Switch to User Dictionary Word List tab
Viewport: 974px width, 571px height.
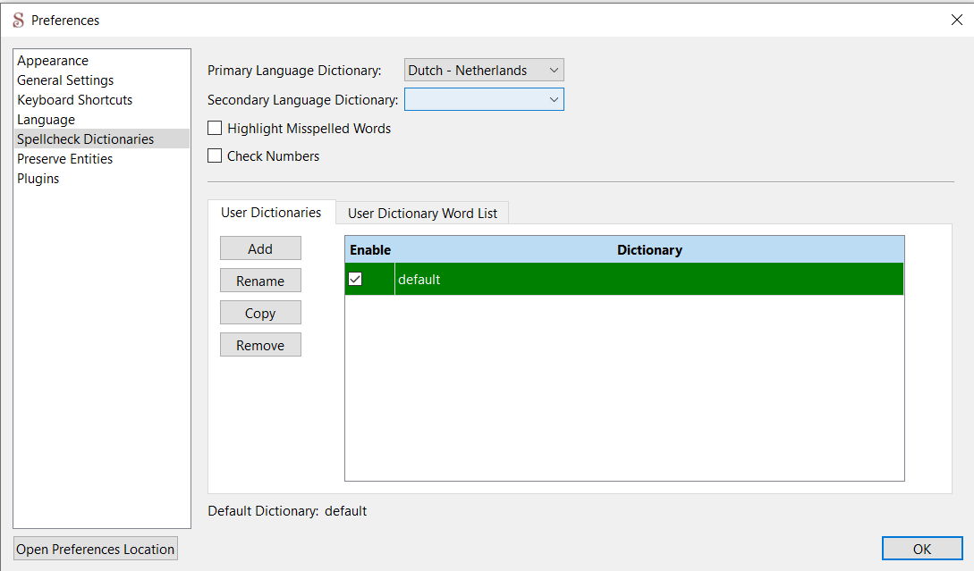[x=422, y=214]
